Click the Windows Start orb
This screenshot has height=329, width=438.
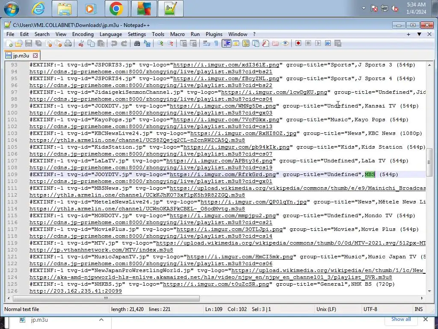click(11, 9)
